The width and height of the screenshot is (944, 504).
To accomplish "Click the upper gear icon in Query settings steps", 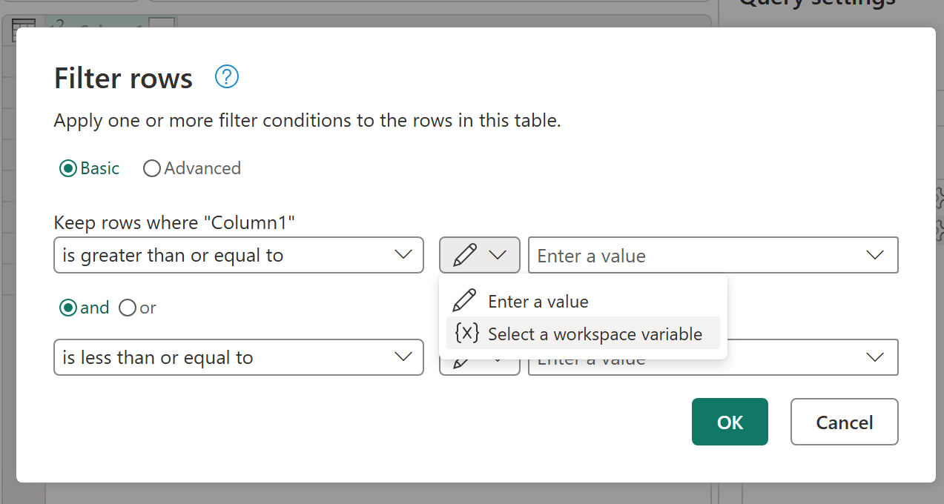I will [939, 198].
